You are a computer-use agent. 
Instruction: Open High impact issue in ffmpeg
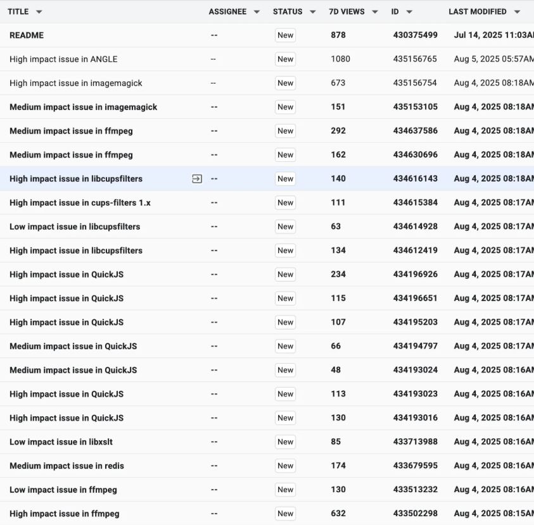(65, 514)
